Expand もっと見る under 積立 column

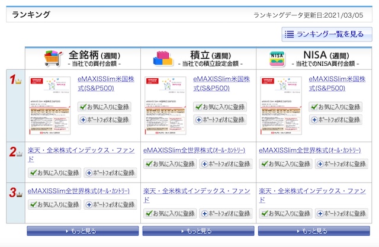pyautogui.click(x=198, y=231)
